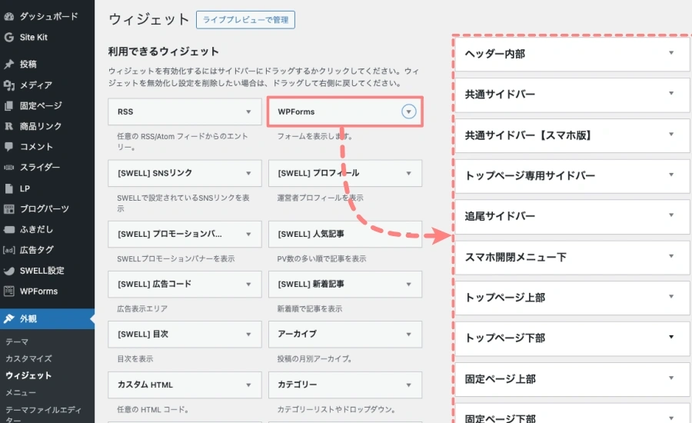Expand トップページ専用サイドバー area
The height and width of the screenshot is (423, 692).
pos(671,175)
